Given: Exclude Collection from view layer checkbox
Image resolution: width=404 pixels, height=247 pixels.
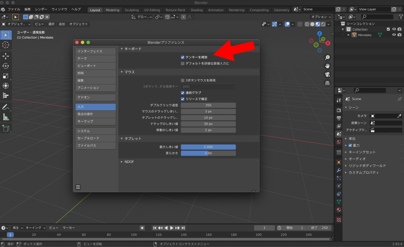Looking at the screenshot, I should click(388, 29).
